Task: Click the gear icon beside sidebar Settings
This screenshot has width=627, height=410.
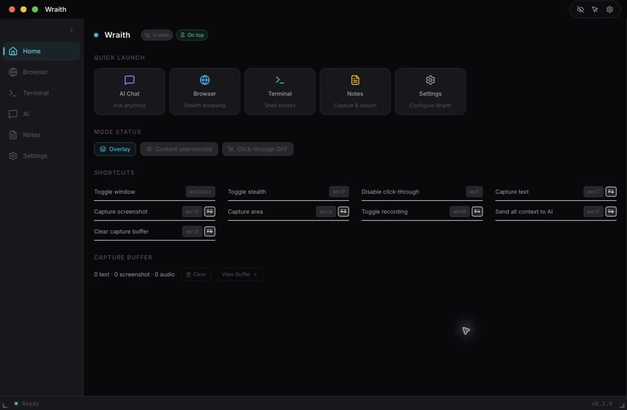Action: pyautogui.click(x=13, y=155)
